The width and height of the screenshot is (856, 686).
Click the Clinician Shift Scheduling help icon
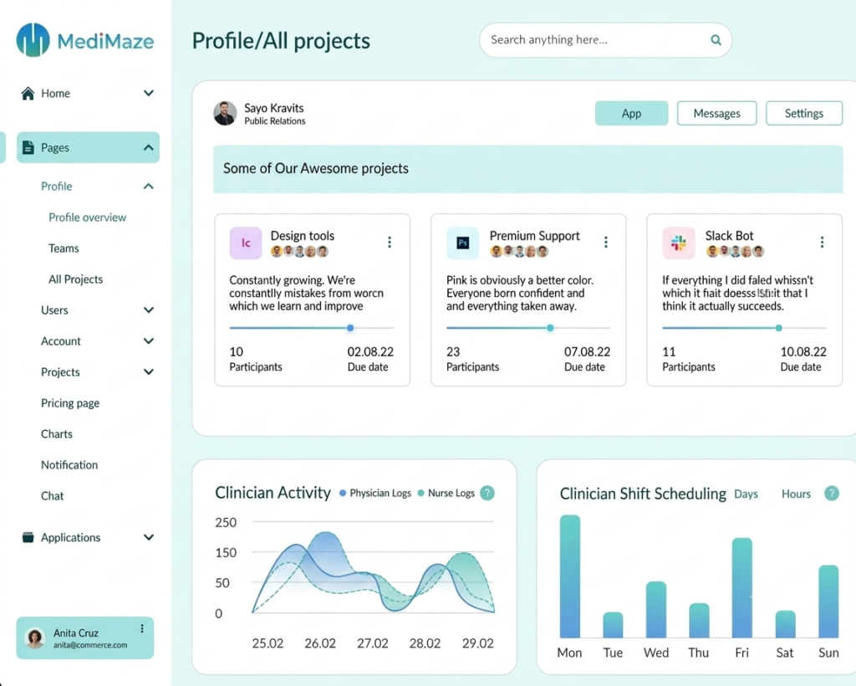(x=831, y=494)
